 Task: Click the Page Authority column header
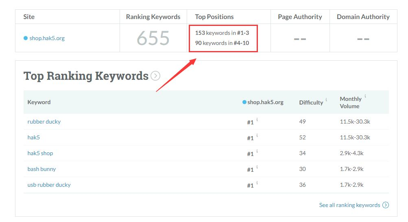(x=300, y=17)
